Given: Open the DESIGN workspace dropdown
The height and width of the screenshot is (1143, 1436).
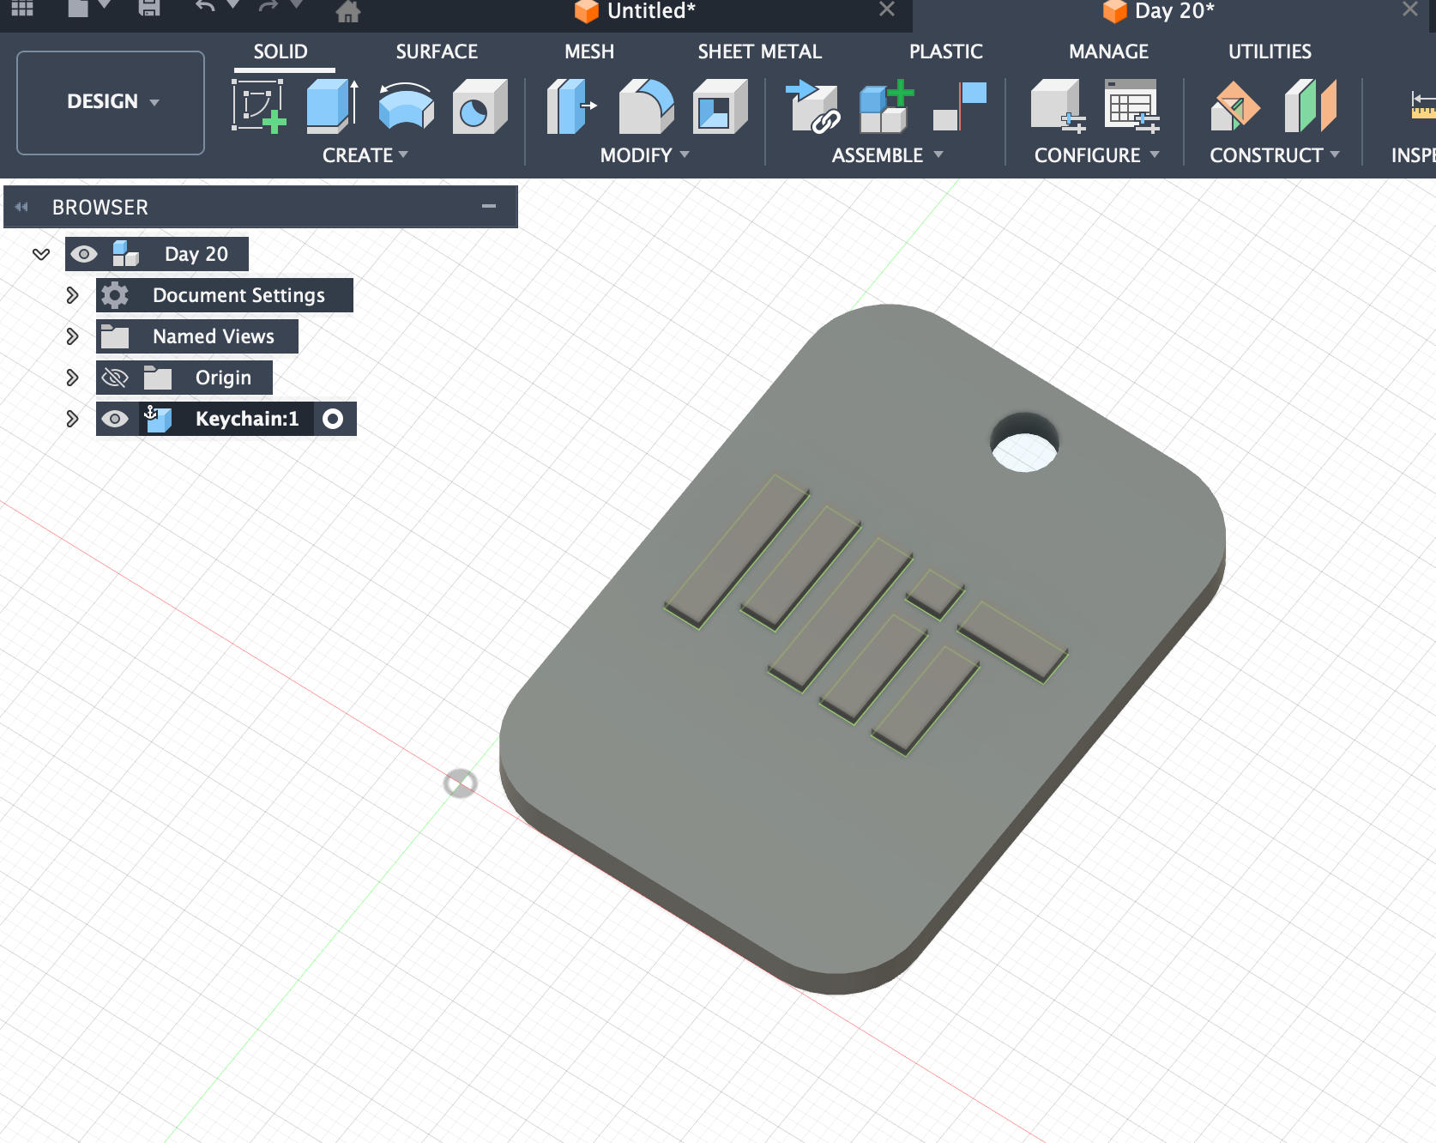Looking at the screenshot, I should tap(111, 102).
